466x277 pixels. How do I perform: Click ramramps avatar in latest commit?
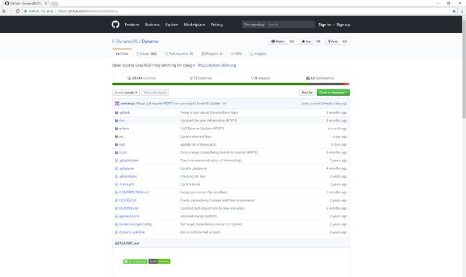(117, 103)
